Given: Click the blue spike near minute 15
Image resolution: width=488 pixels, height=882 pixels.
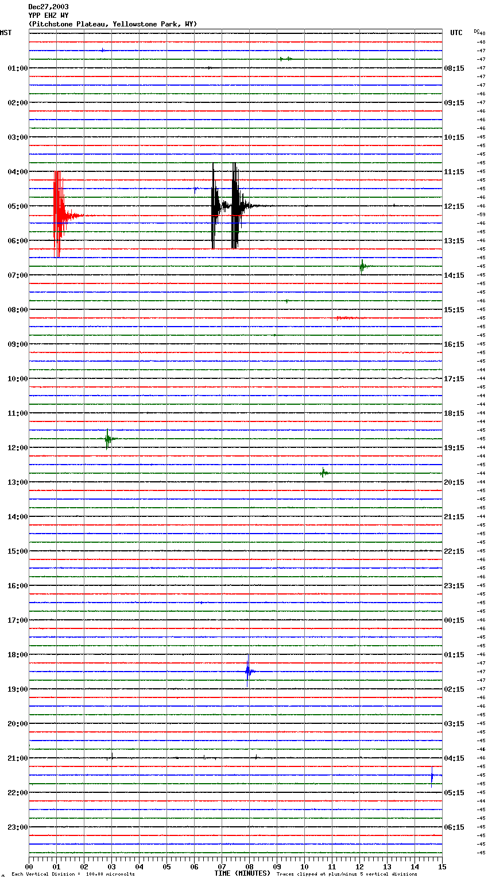Looking at the screenshot, I should coord(432,776).
